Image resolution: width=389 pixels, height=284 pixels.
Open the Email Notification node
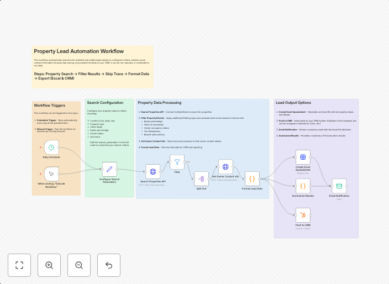point(339,186)
